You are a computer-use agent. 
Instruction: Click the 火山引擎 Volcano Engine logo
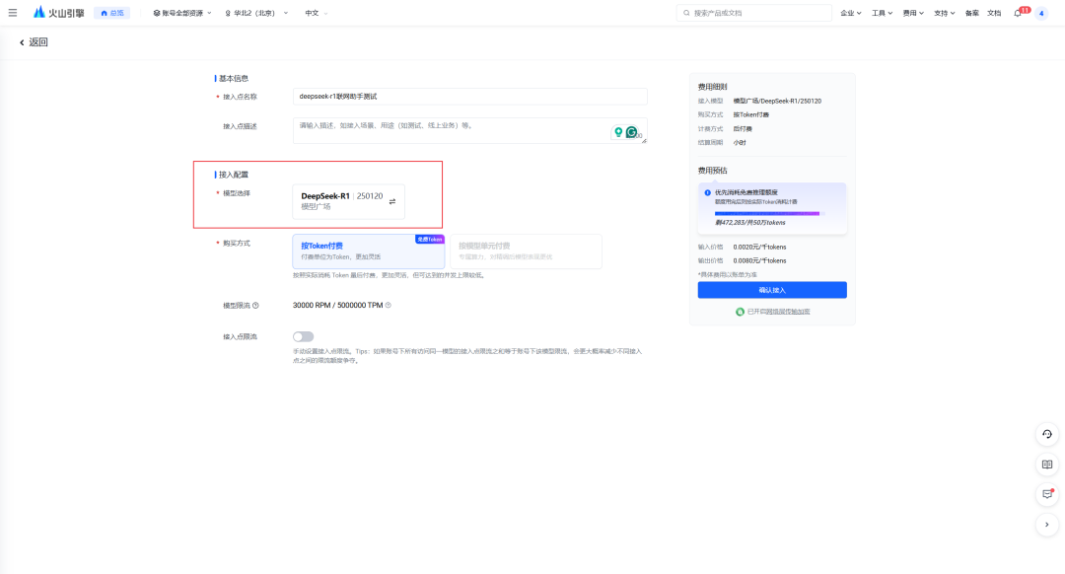coord(59,13)
